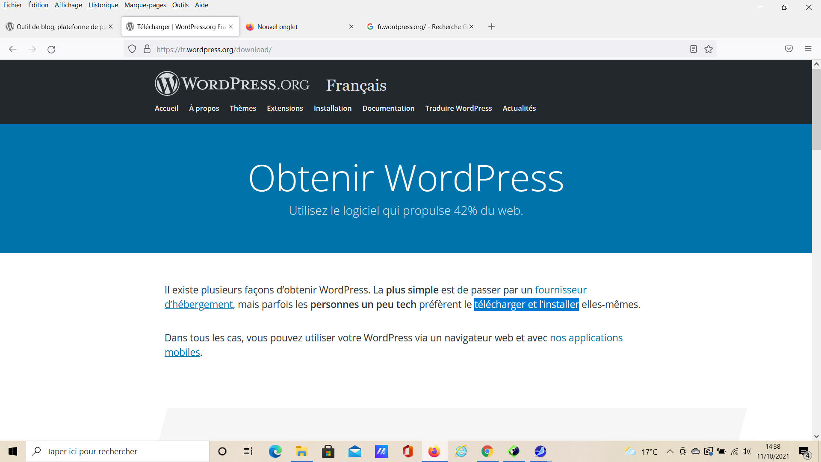Open the notification center icon
Viewport: 821px width, 462px height.
(804, 452)
